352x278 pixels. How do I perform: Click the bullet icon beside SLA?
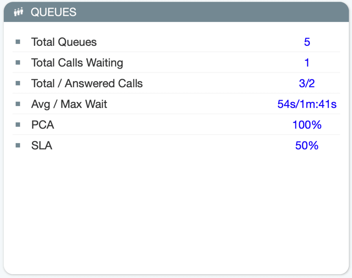pos(18,145)
